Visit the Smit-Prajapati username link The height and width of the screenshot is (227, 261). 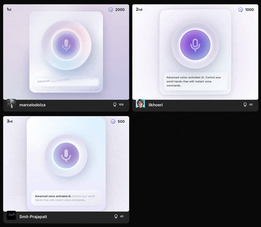[33, 217]
